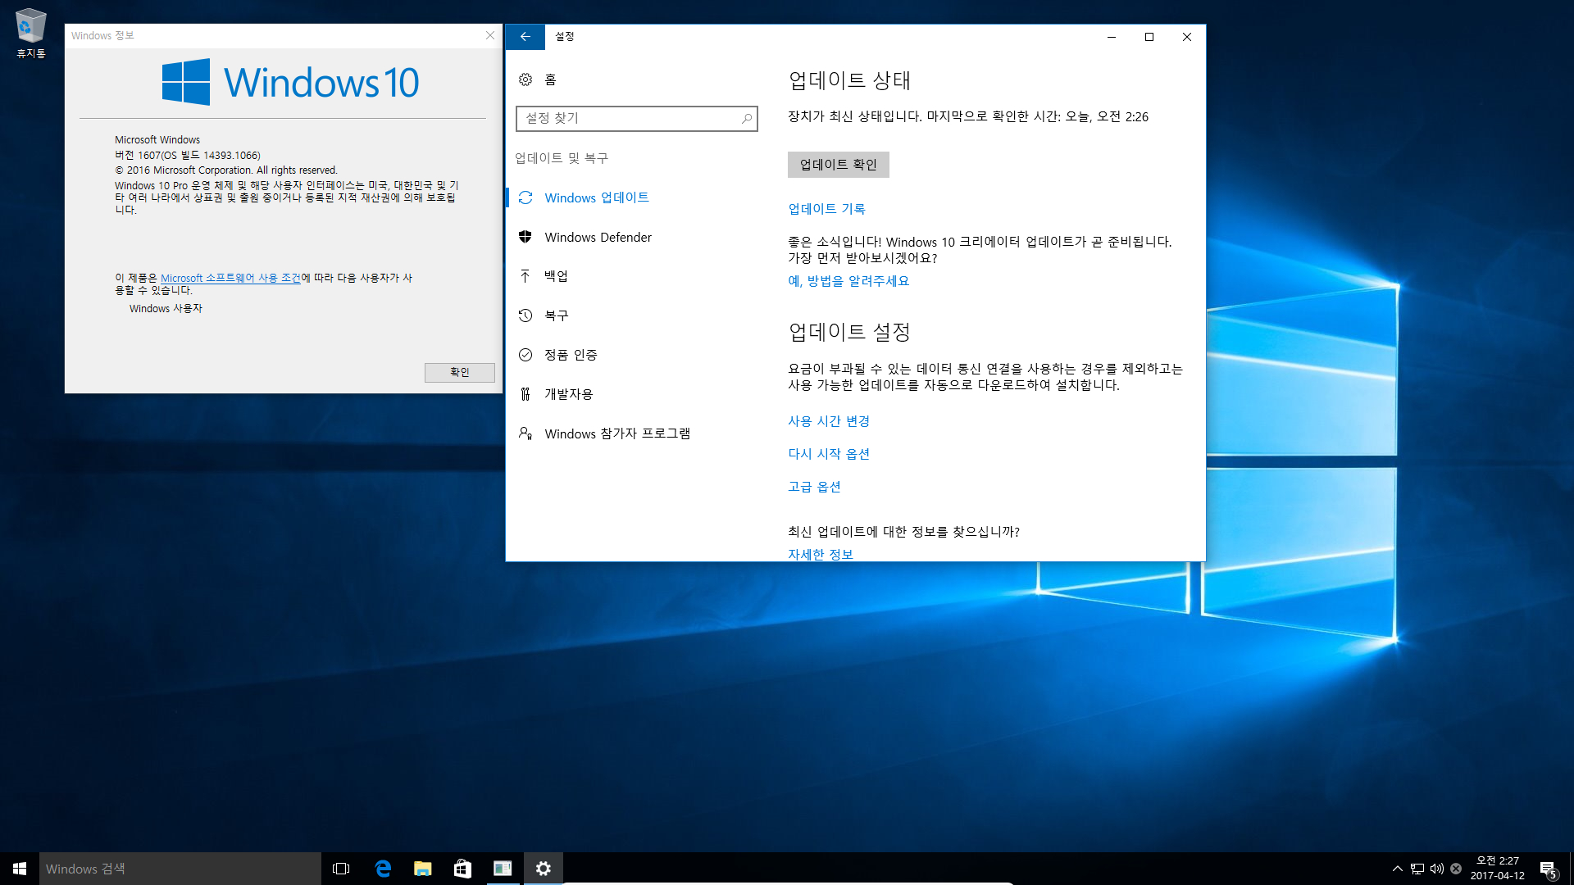Image resolution: width=1574 pixels, height=885 pixels.
Task: Click the Windows Defender shield icon
Action: coord(525,237)
